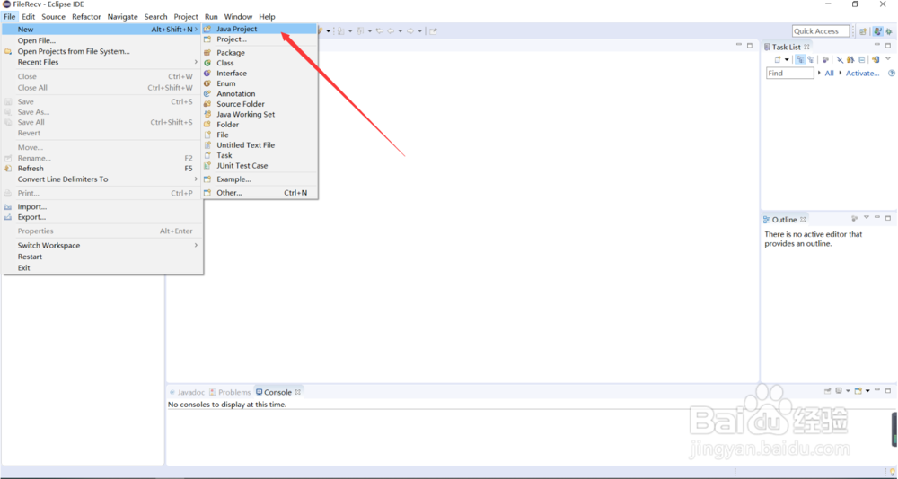Screen dimensions: 898x479
Task: Open the Outline view menu triangle
Action: tap(867, 217)
